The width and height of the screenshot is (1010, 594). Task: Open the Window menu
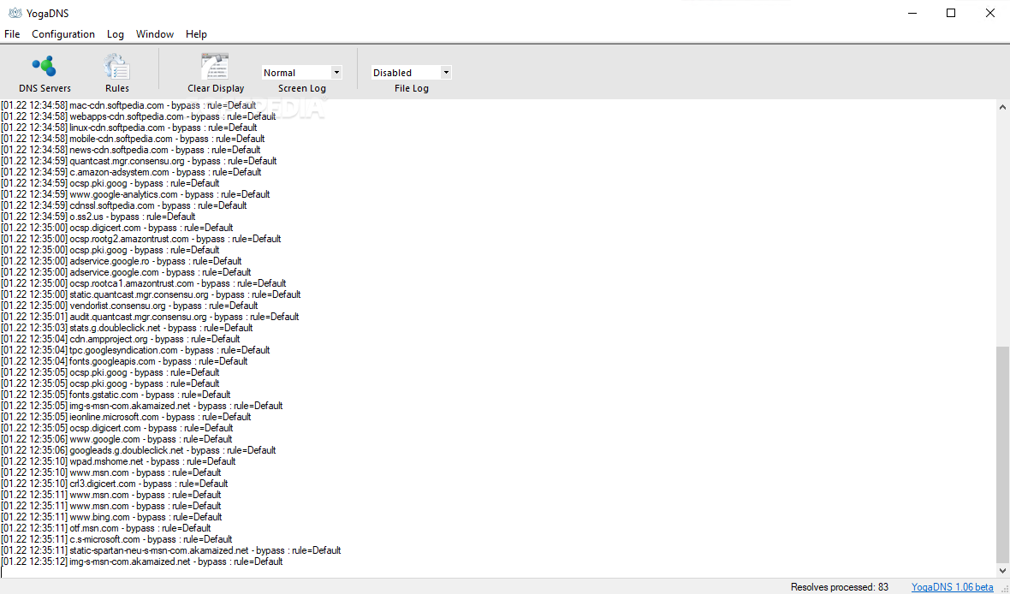[x=155, y=34]
